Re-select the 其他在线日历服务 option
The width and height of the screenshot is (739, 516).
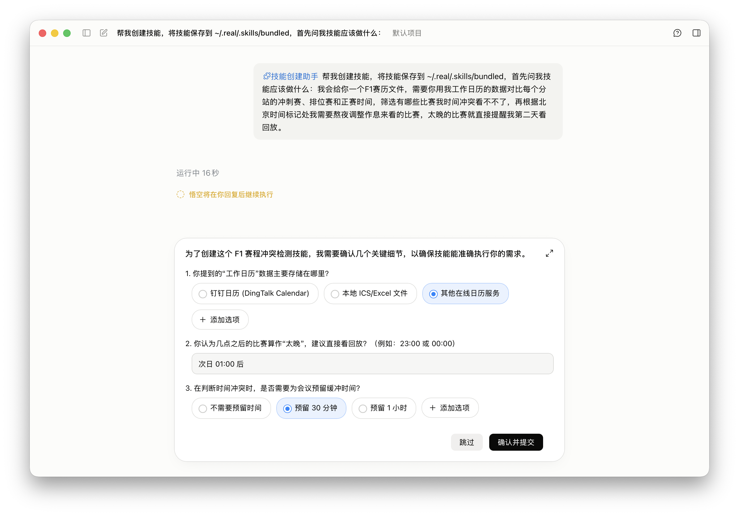click(x=465, y=293)
